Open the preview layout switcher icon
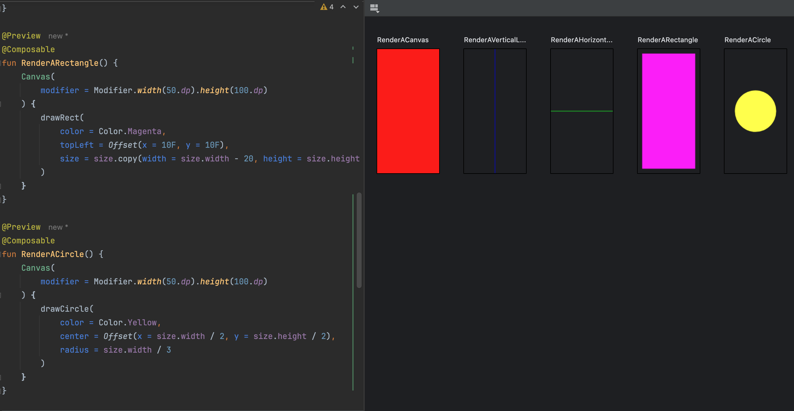 pyautogui.click(x=375, y=8)
